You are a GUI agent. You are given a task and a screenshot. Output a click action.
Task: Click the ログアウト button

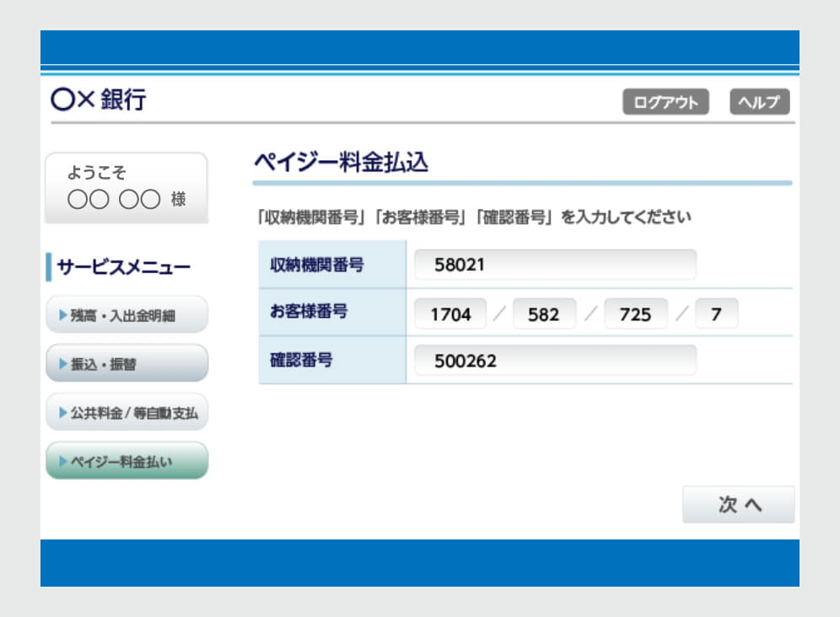tap(665, 102)
